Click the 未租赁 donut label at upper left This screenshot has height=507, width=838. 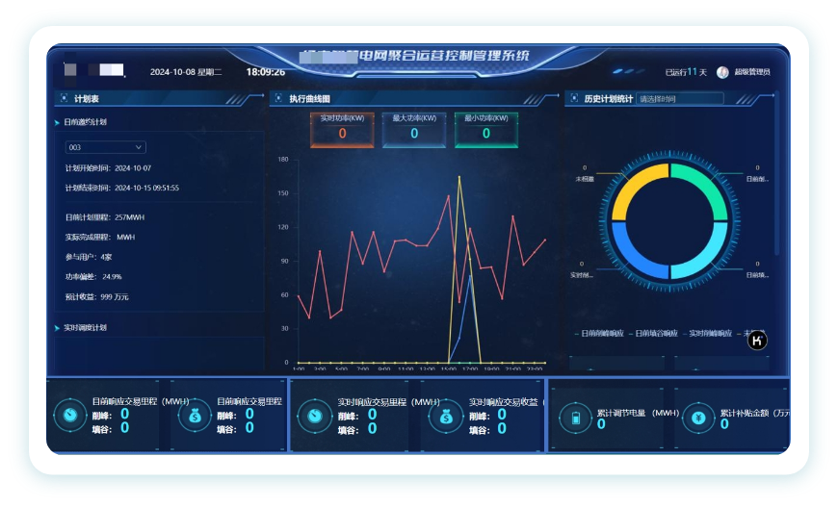coord(585,179)
